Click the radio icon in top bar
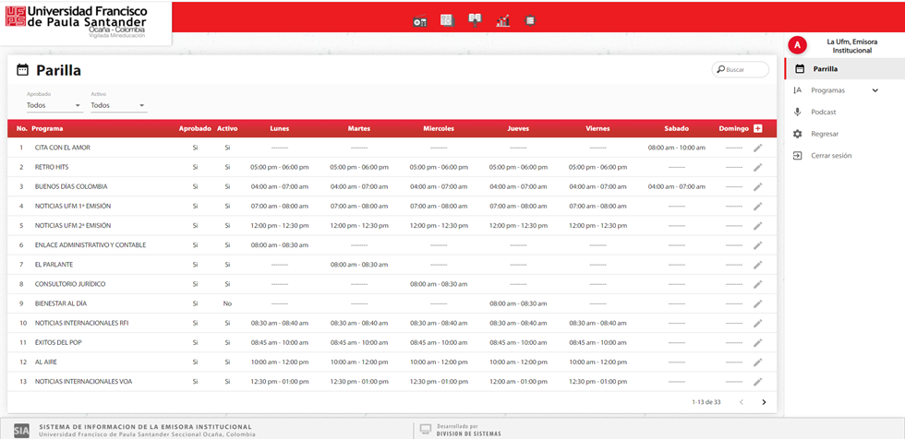905x439 pixels. (420, 21)
